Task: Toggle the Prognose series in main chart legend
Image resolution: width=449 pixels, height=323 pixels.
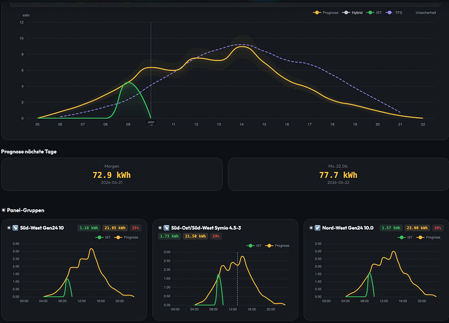Action: (325, 12)
